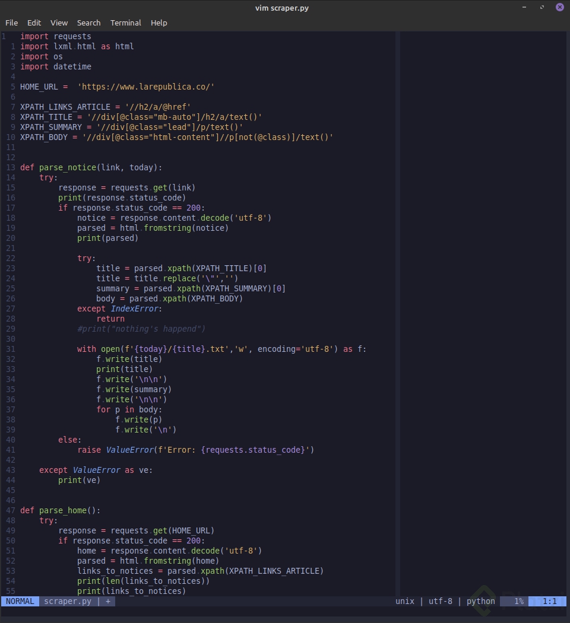Click 'summary = parsed.xpath(XPATH_SUMMARY)[0]' line
This screenshot has height=623, width=570.
point(191,289)
